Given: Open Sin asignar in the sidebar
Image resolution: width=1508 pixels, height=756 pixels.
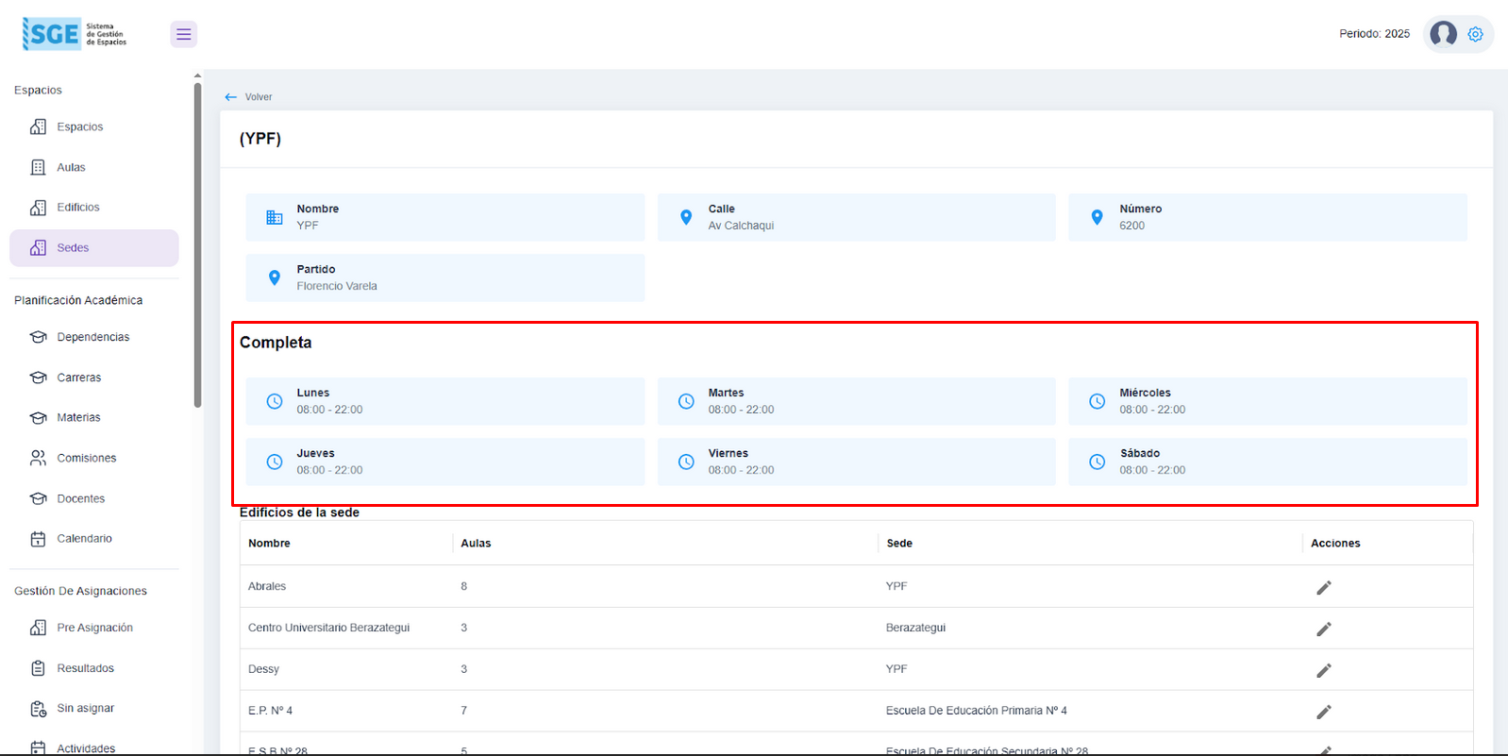Looking at the screenshot, I should tap(94, 709).
